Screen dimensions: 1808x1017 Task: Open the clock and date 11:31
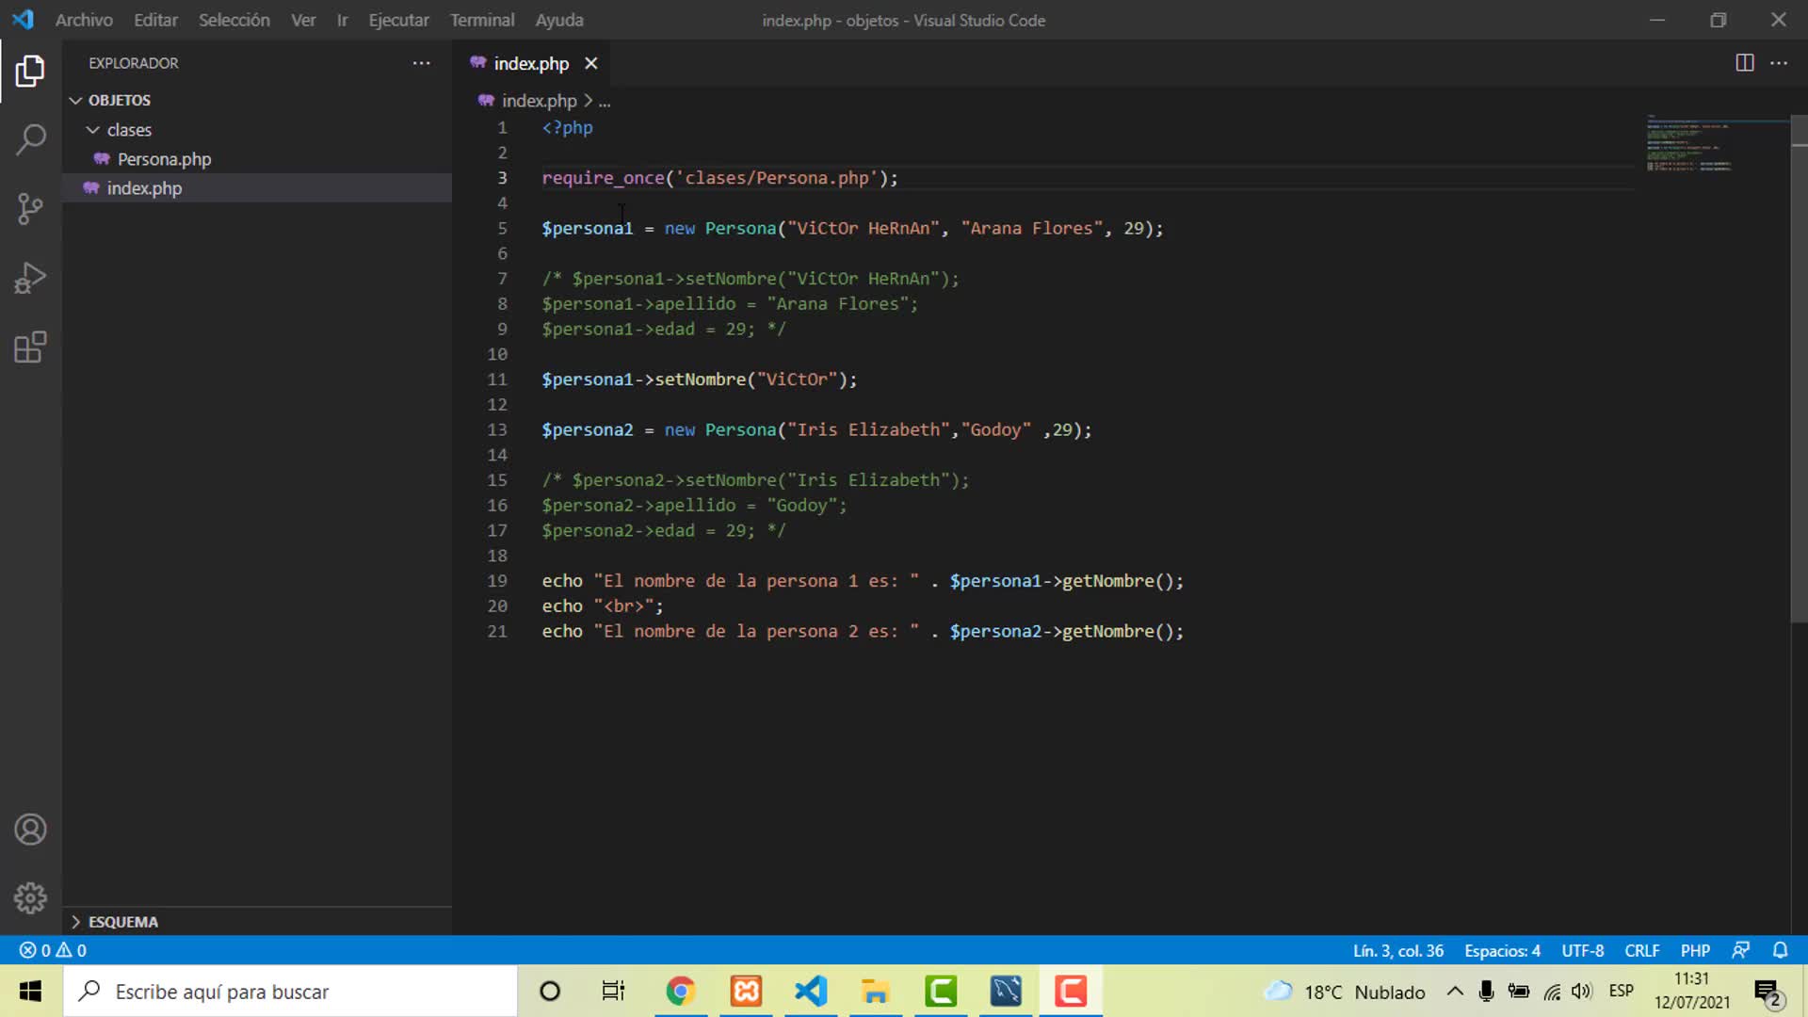click(x=1692, y=991)
